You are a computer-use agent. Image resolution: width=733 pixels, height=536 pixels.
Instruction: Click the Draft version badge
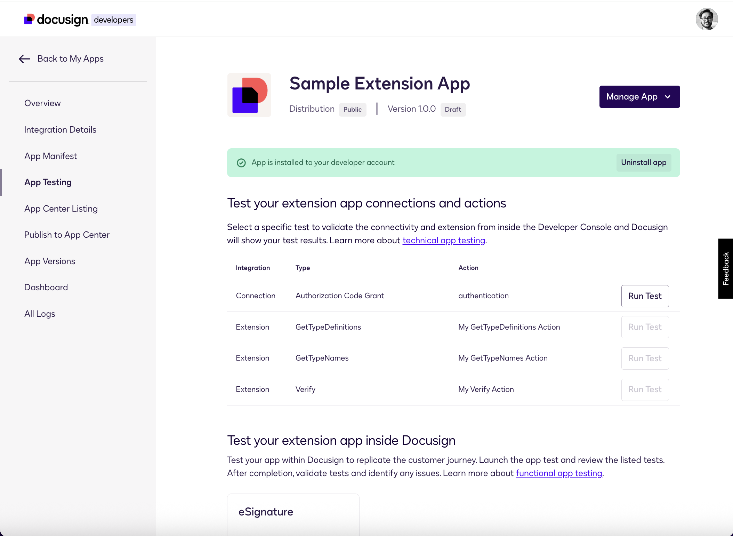pyautogui.click(x=453, y=110)
